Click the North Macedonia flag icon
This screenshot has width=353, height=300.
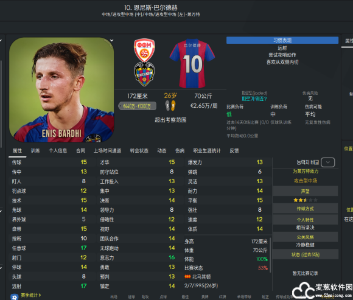pyautogui.click(x=187, y=277)
